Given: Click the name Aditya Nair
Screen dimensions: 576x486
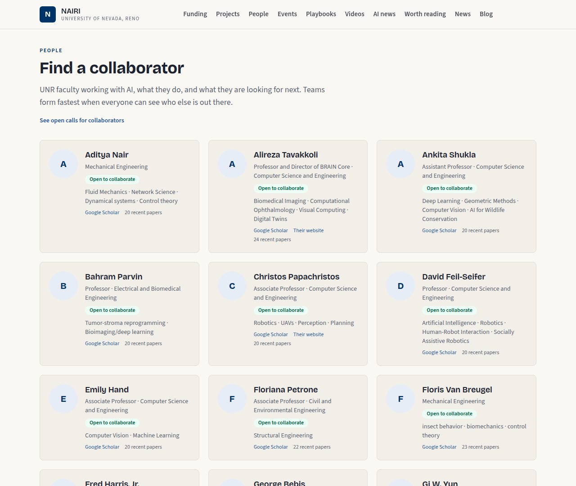Looking at the screenshot, I should pyautogui.click(x=107, y=155).
